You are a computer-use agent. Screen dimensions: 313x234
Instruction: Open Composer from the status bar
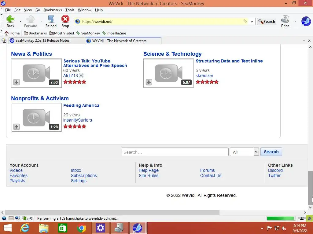point(17,218)
